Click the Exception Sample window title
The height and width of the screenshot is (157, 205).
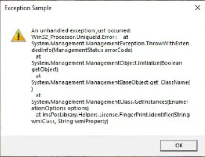tap(28, 8)
